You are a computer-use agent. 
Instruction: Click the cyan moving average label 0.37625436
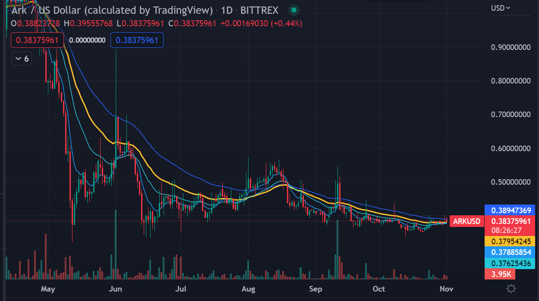click(510, 264)
